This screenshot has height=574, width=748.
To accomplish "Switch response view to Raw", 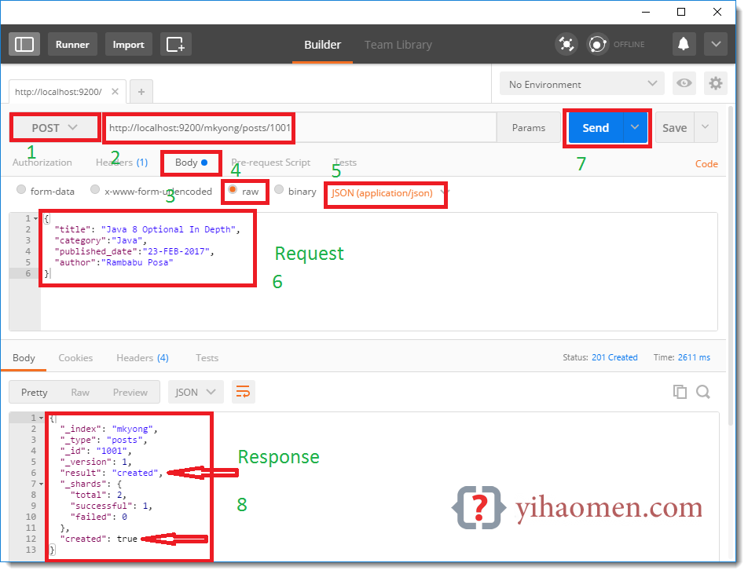I will click(x=80, y=393).
